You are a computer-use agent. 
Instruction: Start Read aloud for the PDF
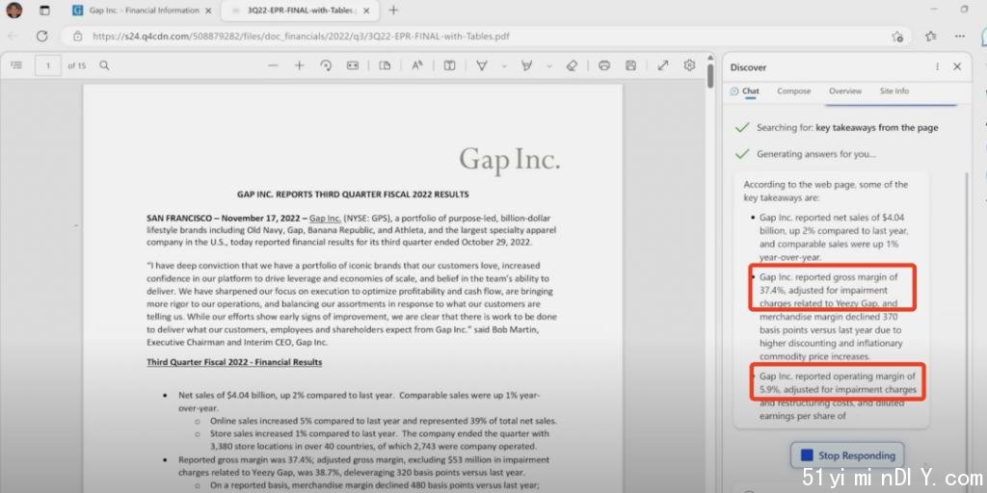pyautogui.click(x=416, y=65)
